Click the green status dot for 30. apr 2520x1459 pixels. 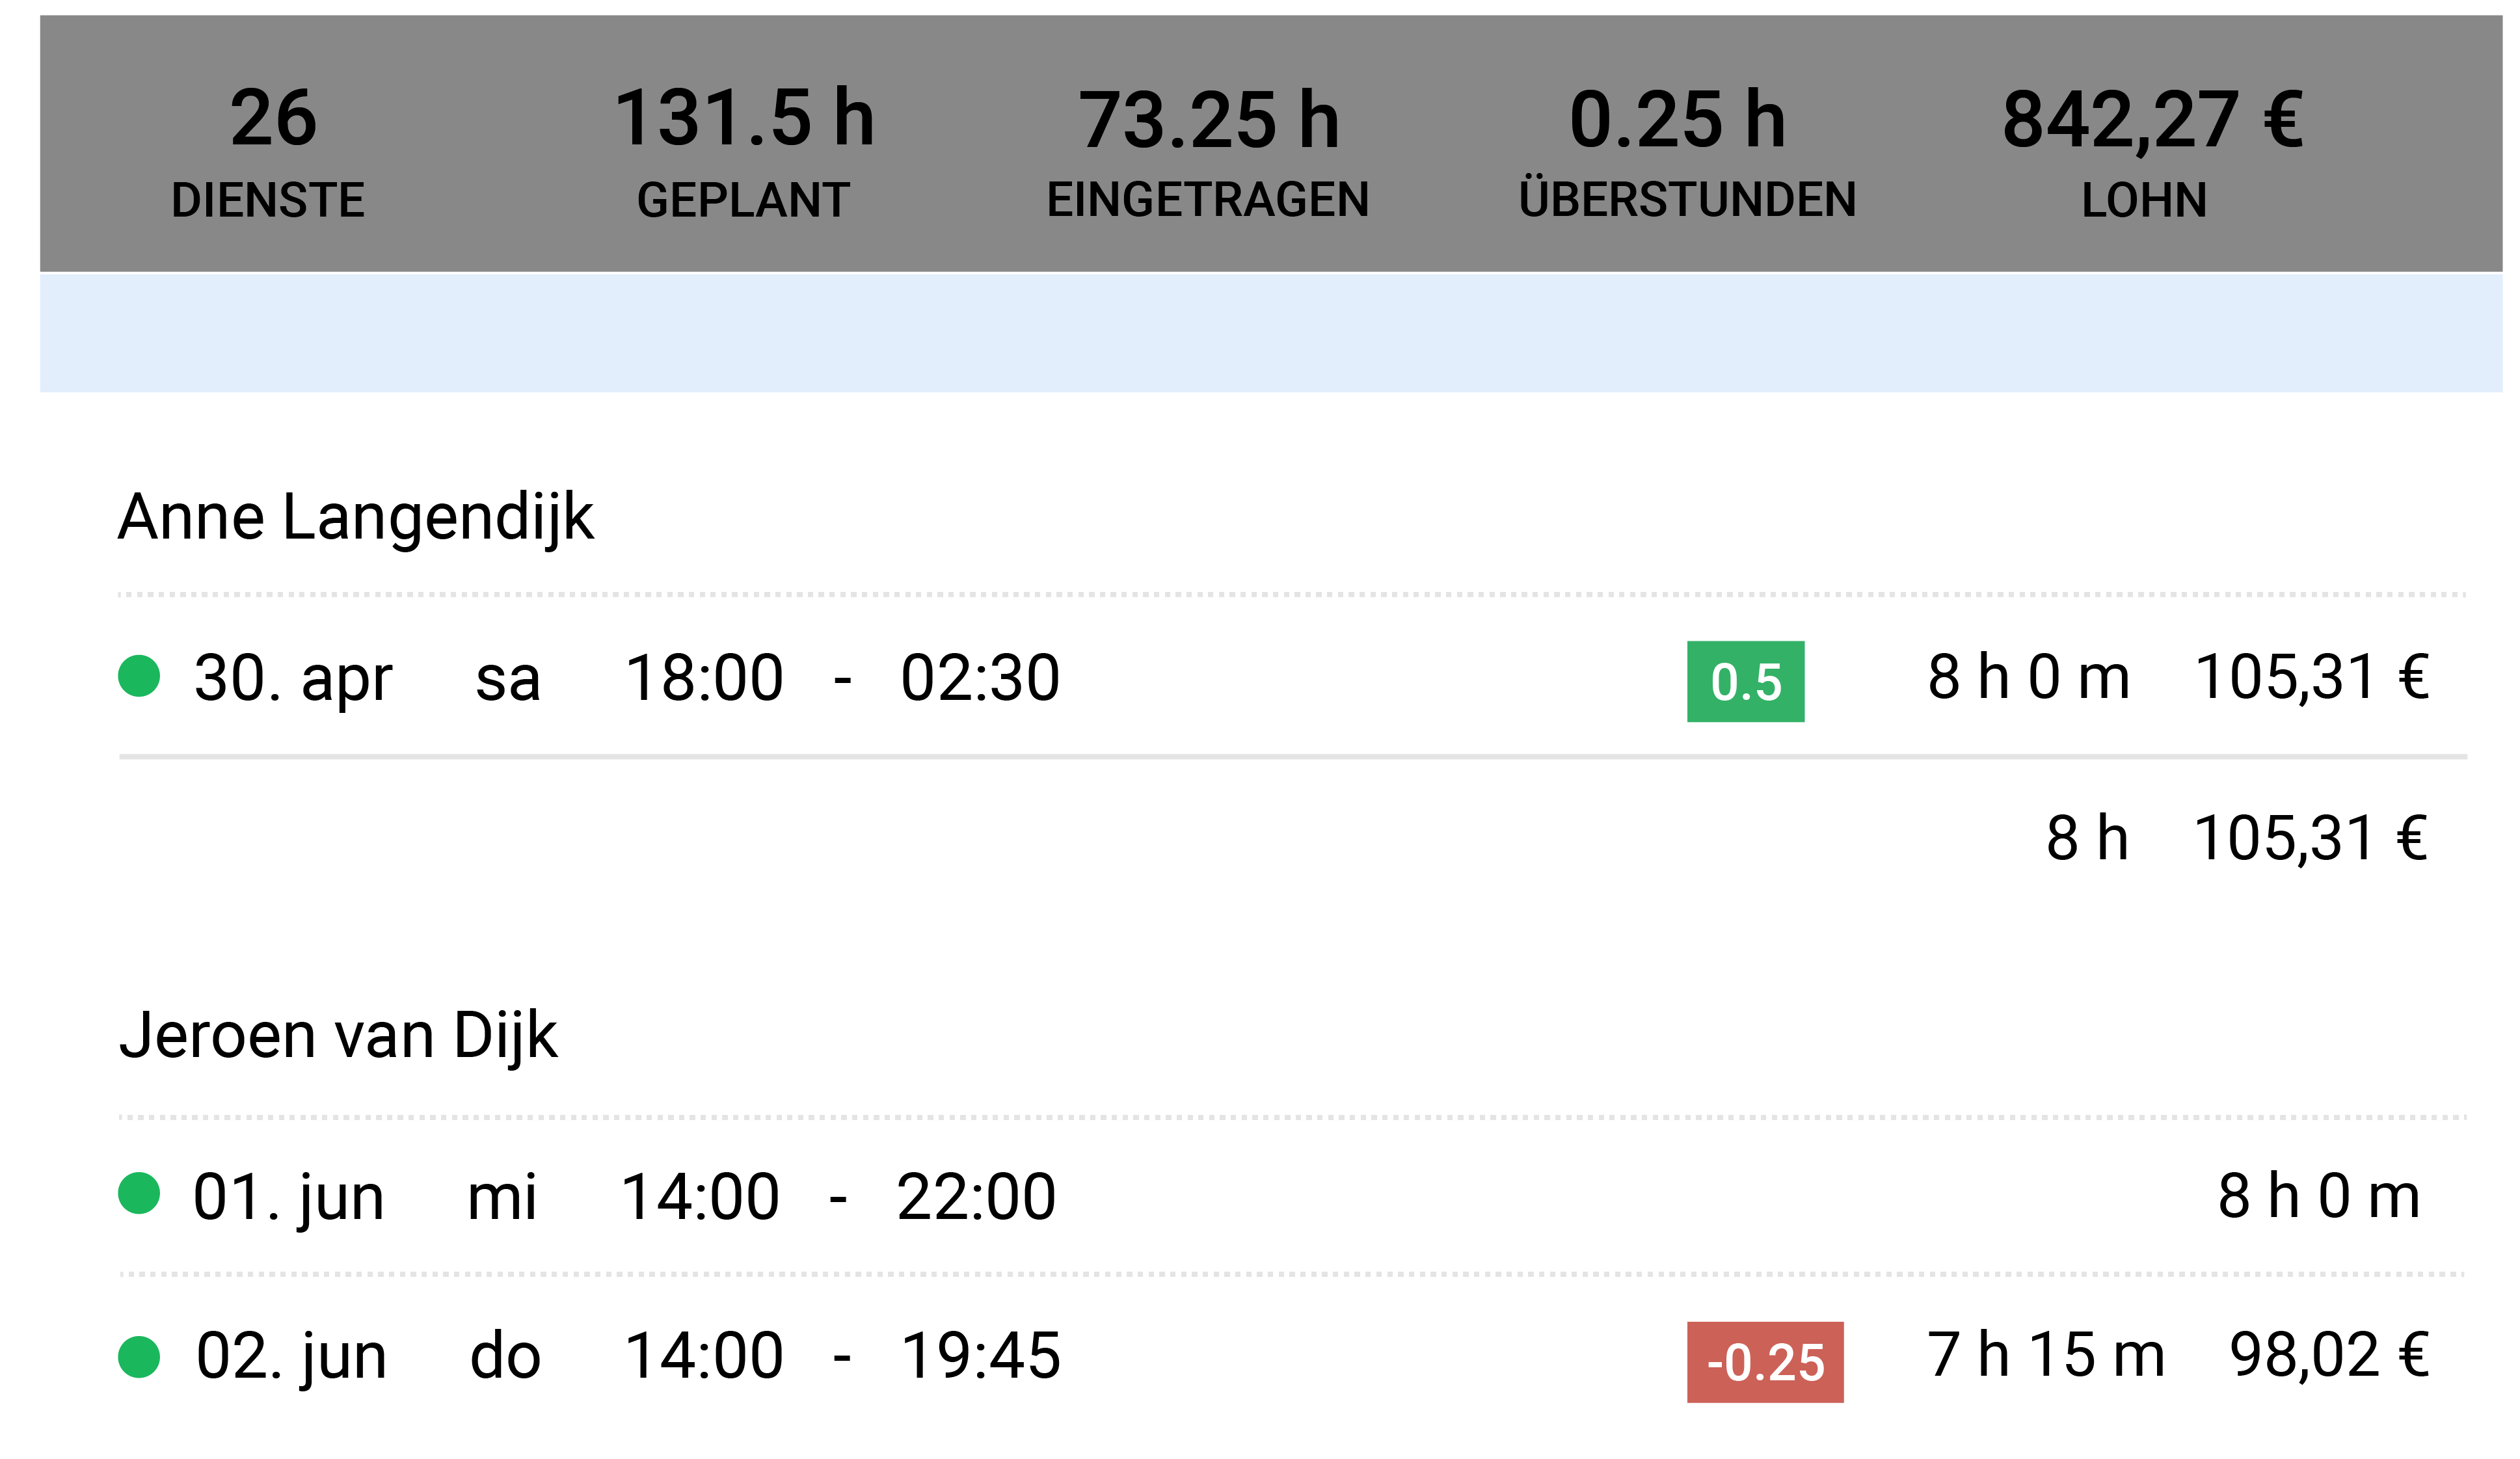coord(139,676)
